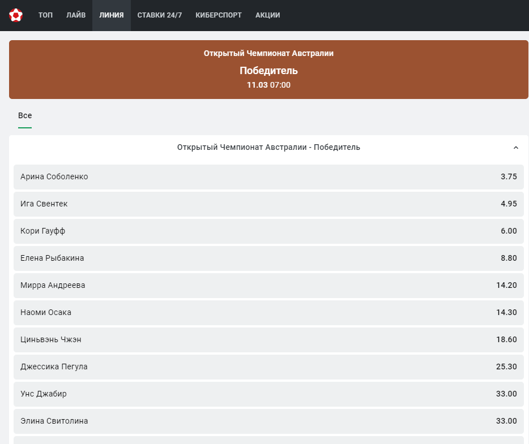Open СТАВКИ 24/7 section

[160, 15]
